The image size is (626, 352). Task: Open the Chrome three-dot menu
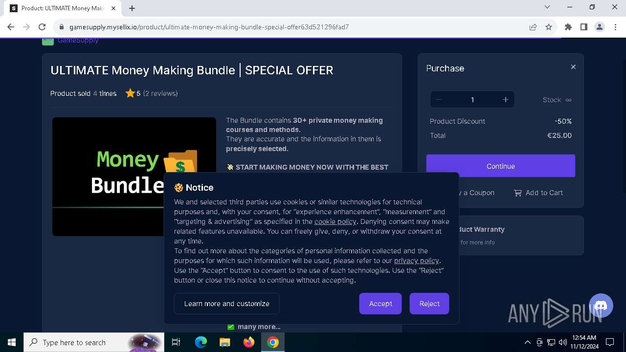coord(615,27)
